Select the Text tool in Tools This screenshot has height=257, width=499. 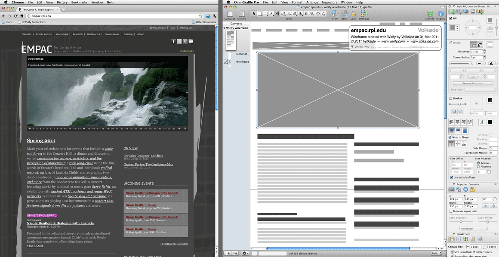click(x=271, y=13)
